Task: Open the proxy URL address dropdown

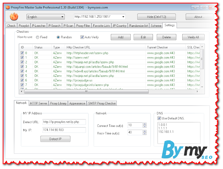Action: point(123,17)
